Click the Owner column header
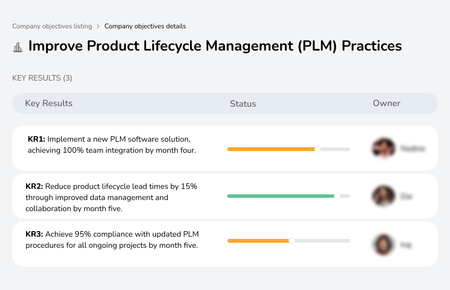This screenshot has height=290, width=450. coord(386,103)
